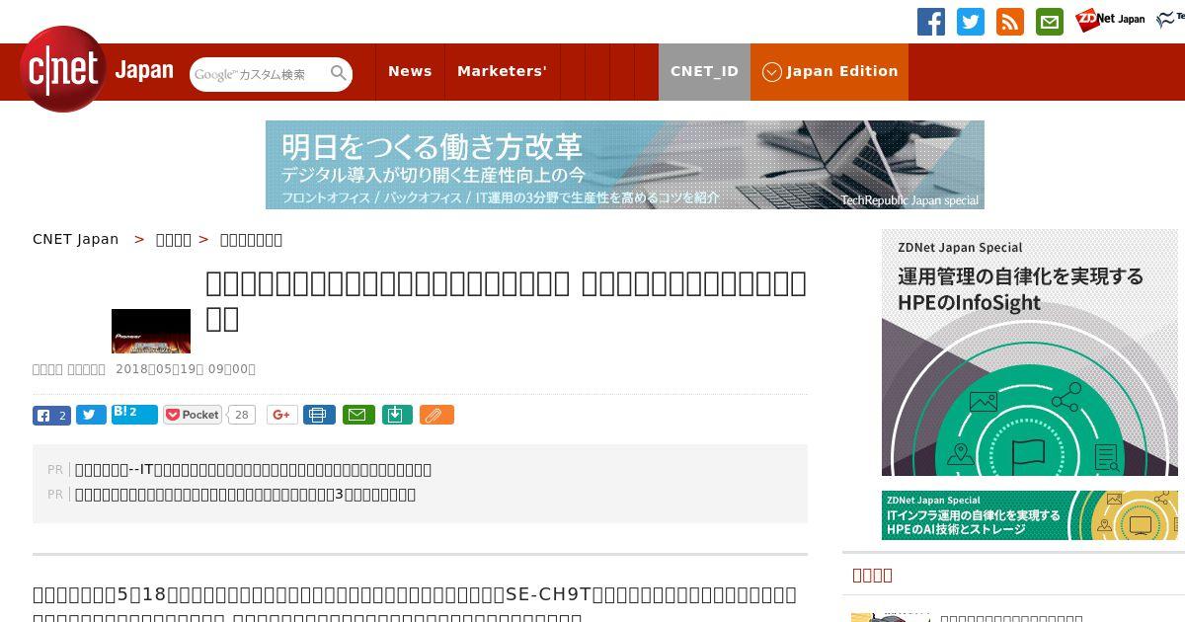Open the HPE InfoSight ZDNet Special ad
The height and width of the screenshot is (622, 1185).
1030,352
